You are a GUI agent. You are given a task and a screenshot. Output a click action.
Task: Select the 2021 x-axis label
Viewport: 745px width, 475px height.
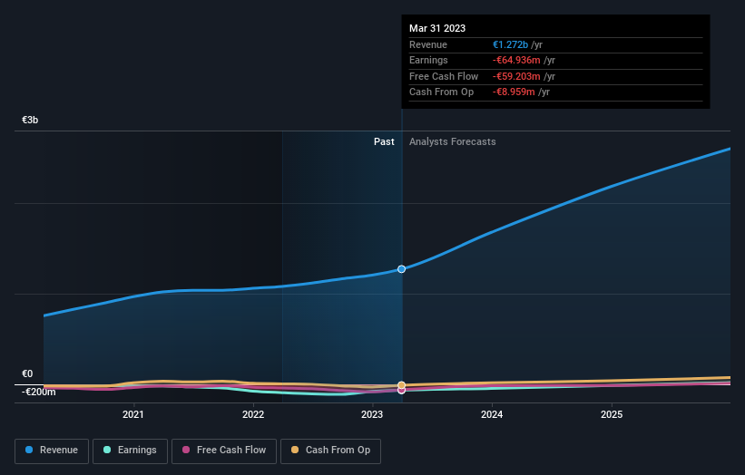point(133,414)
